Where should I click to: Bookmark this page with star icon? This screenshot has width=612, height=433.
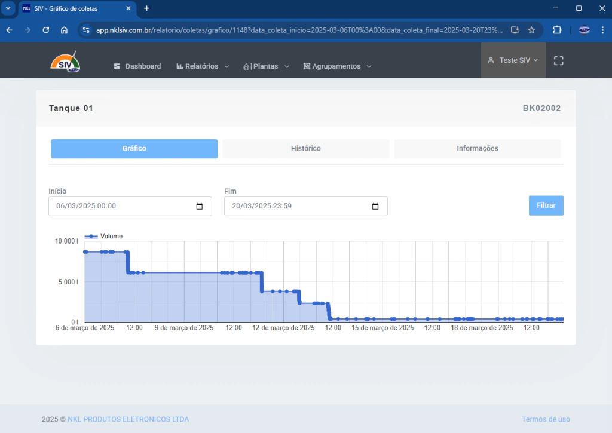pos(531,30)
